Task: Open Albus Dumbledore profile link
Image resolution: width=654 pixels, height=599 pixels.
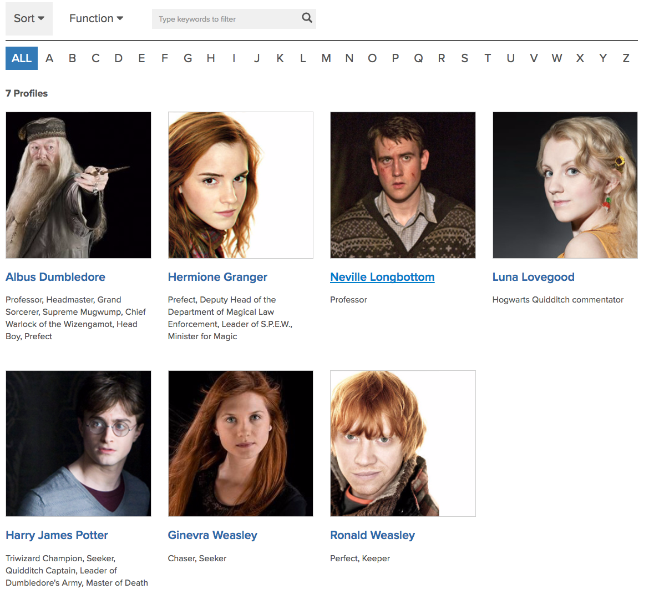Action: coord(55,277)
